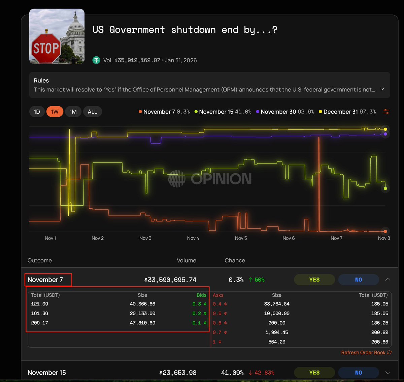Click ask total 205.86

[380, 342]
